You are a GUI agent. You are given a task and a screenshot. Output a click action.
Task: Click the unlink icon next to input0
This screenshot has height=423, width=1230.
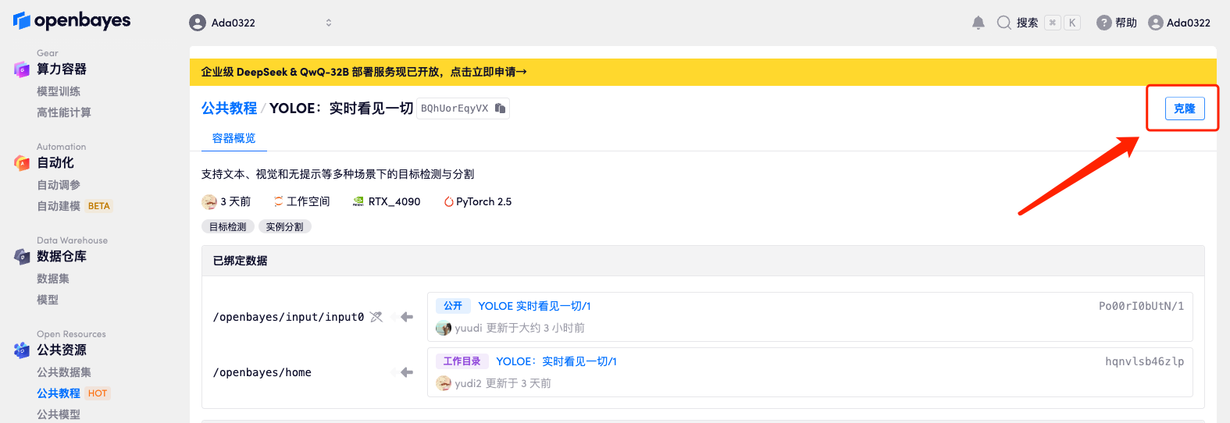[376, 317]
